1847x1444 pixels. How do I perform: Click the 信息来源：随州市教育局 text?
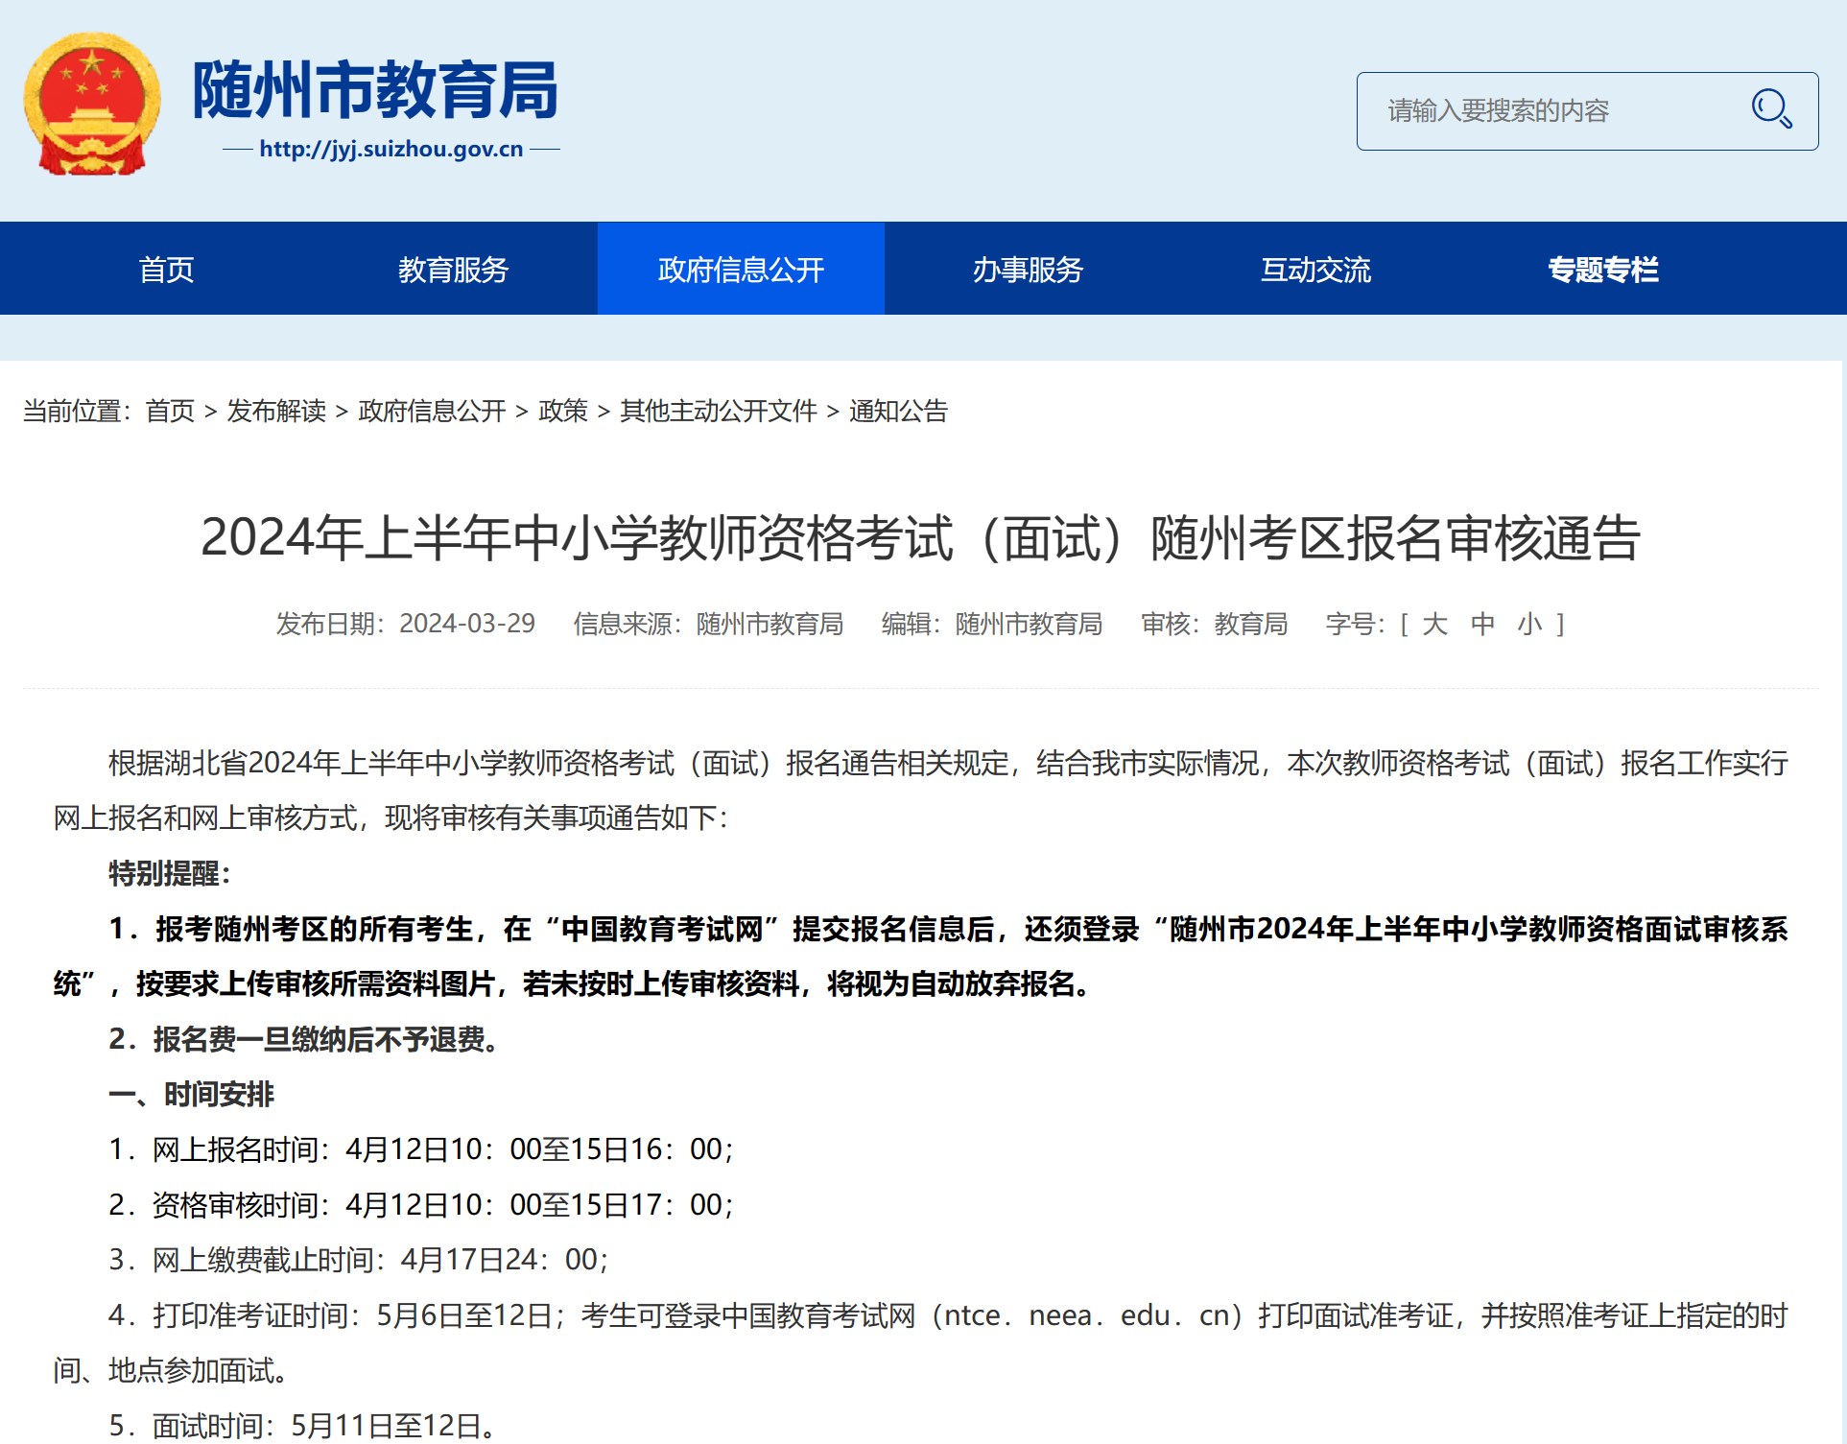(x=708, y=625)
